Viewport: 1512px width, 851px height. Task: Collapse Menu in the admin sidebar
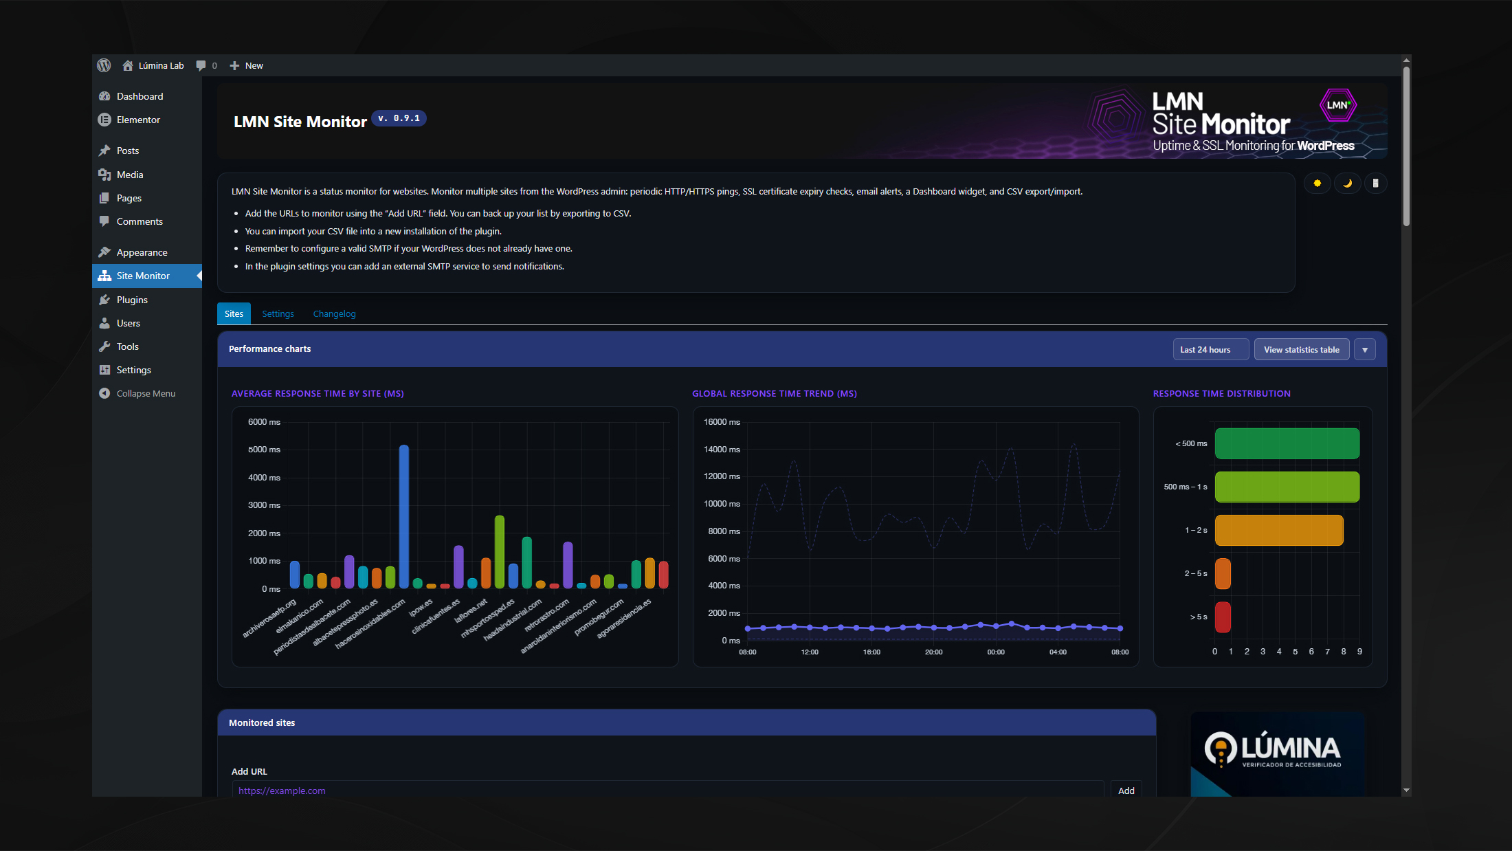coord(146,393)
